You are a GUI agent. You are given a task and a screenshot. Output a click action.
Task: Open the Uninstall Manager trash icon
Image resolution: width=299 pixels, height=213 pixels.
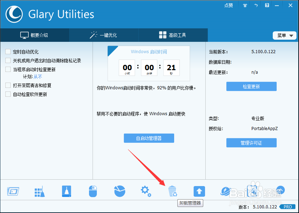coord(173,191)
